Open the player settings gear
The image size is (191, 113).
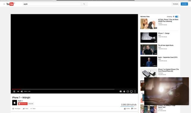[124, 91]
